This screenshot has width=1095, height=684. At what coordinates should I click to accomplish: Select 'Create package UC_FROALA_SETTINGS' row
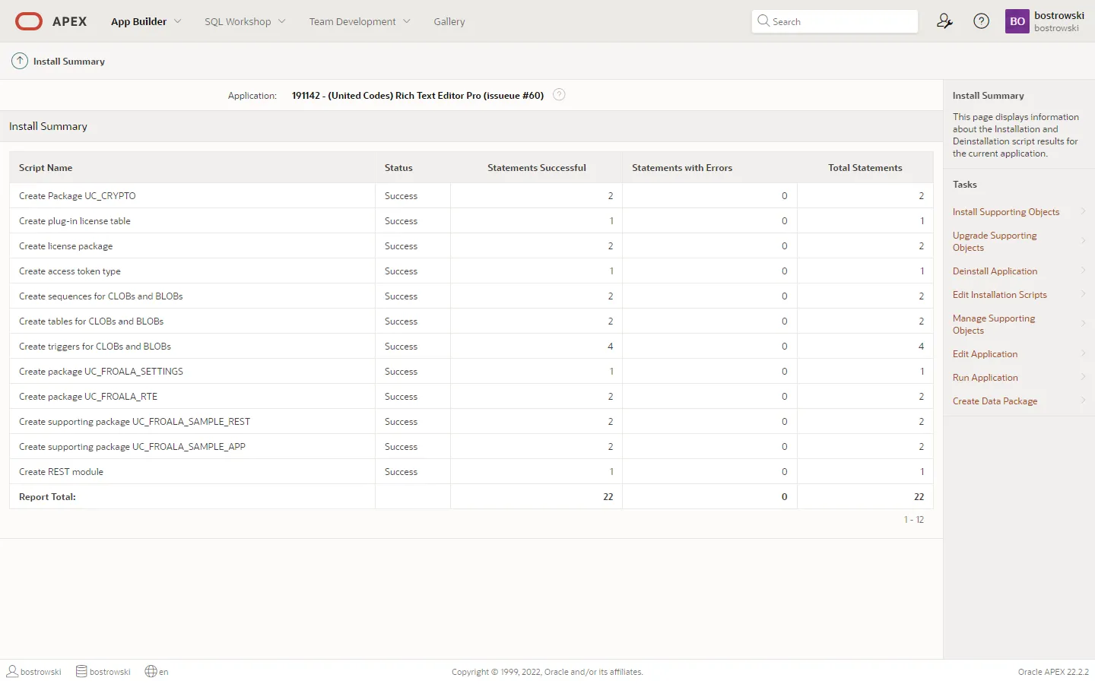tap(471, 371)
